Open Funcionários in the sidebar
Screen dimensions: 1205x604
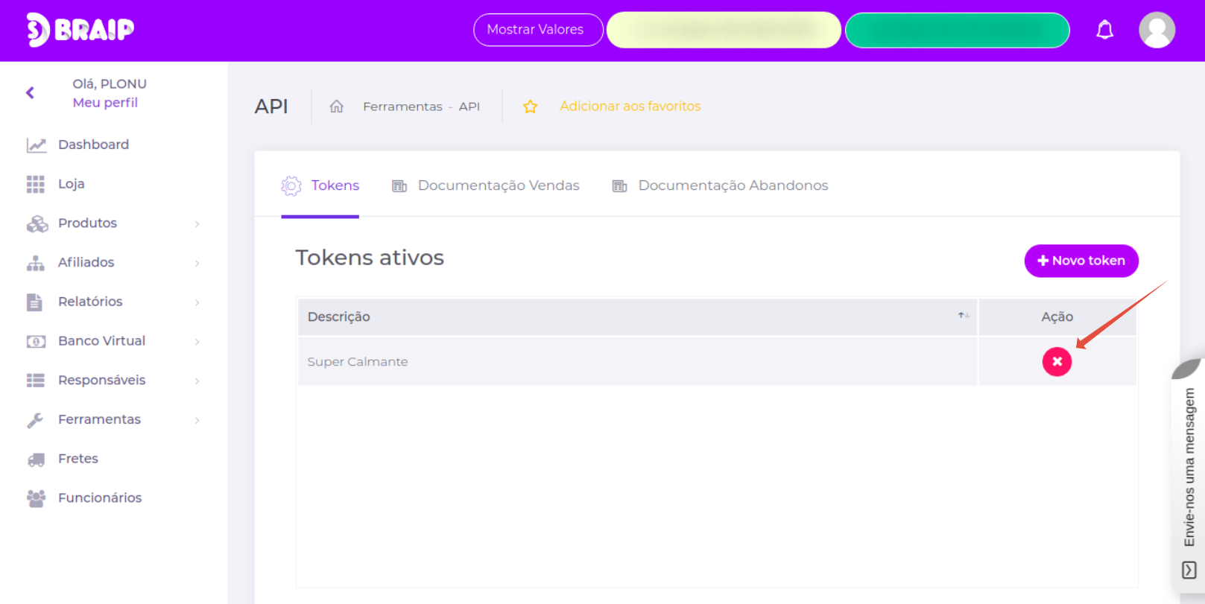(x=100, y=497)
